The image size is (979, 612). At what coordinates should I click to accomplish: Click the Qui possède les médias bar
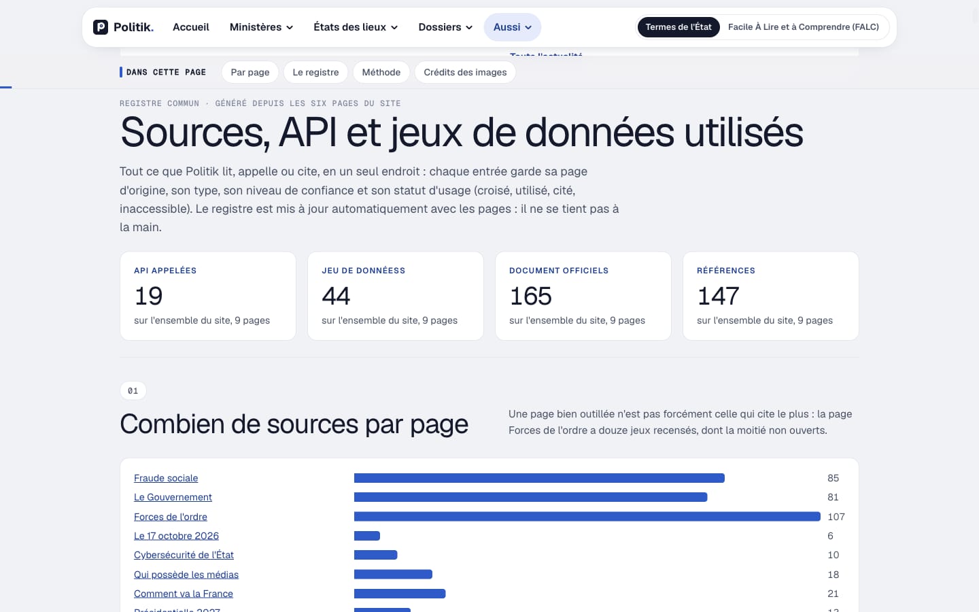tap(393, 575)
